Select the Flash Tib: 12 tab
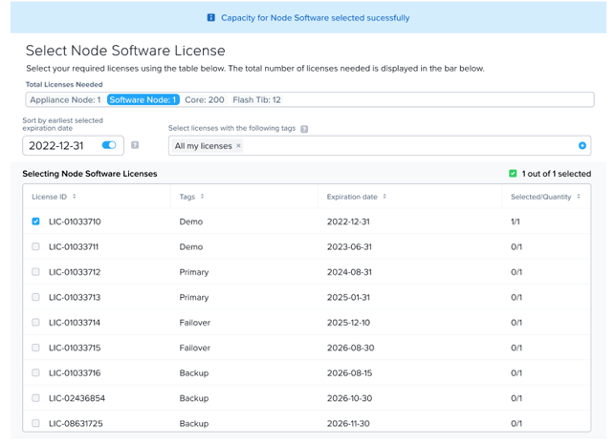616x444 pixels. [x=257, y=100]
